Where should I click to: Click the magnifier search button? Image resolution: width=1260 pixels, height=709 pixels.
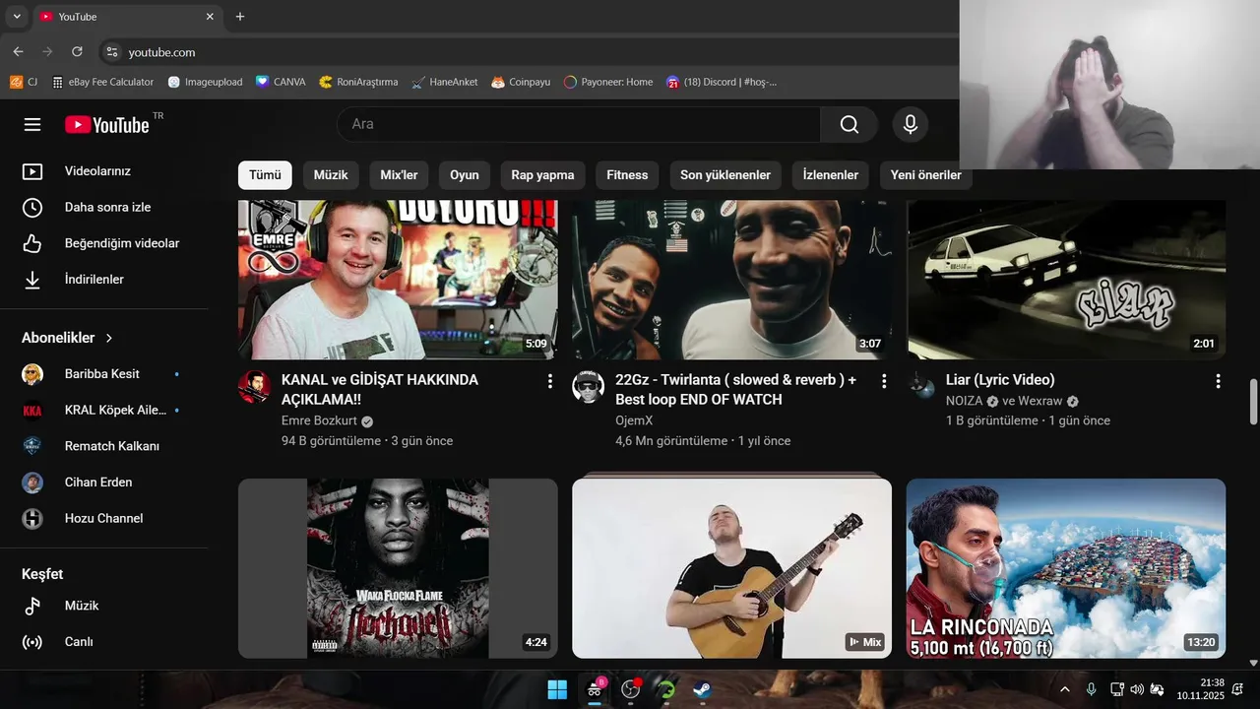[x=849, y=124]
